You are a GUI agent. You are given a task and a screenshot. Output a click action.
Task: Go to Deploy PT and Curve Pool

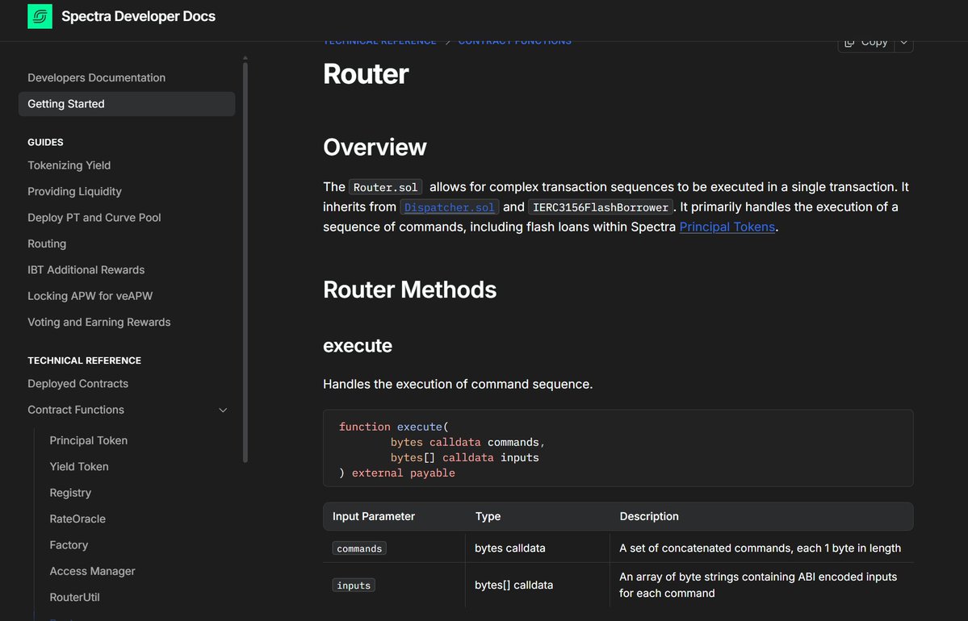[94, 218]
